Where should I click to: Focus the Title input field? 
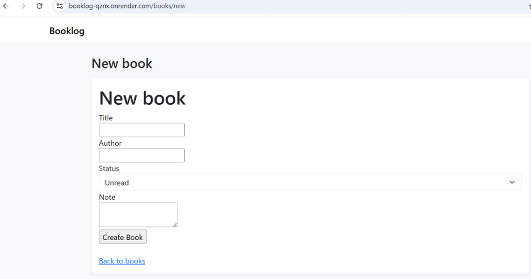pyautogui.click(x=142, y=130)
